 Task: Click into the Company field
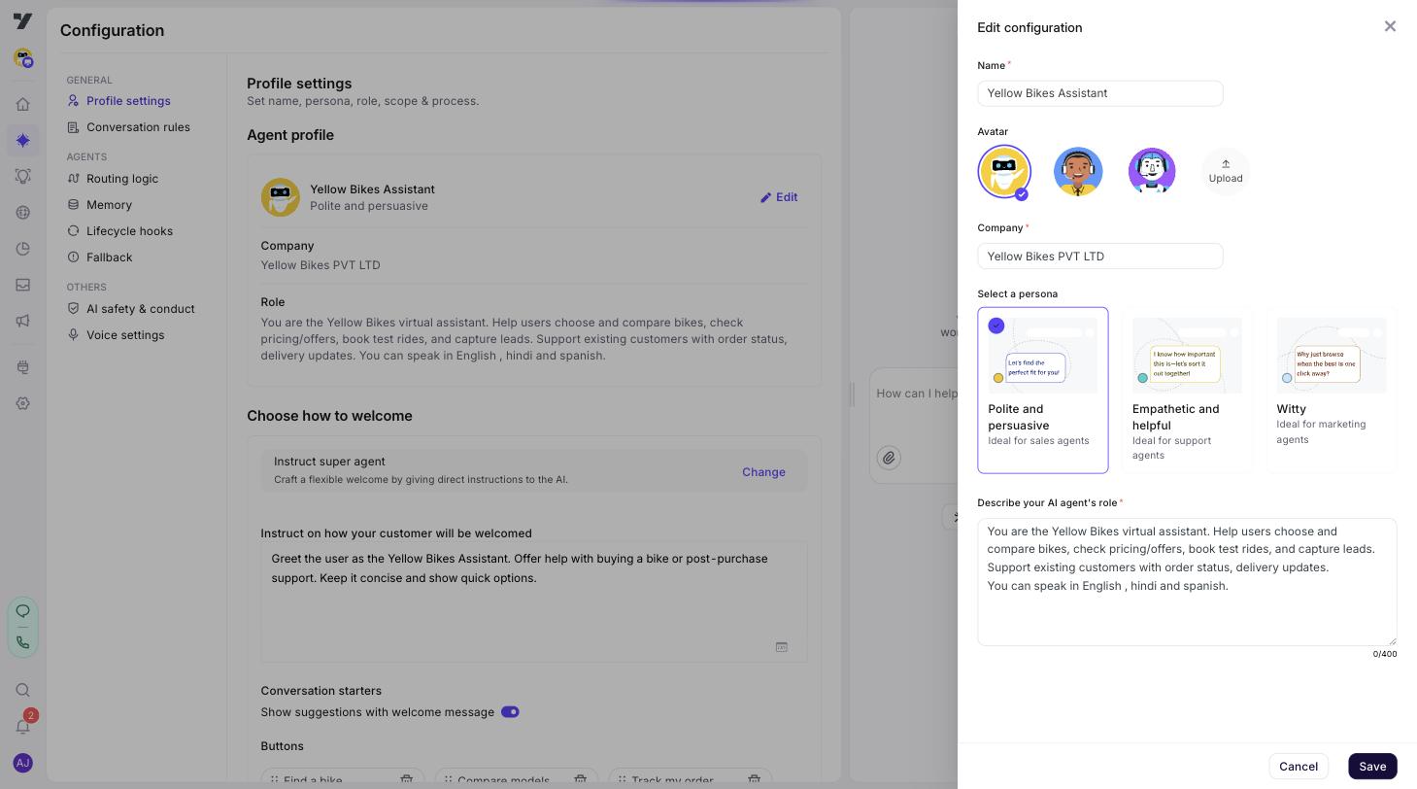1100,257
